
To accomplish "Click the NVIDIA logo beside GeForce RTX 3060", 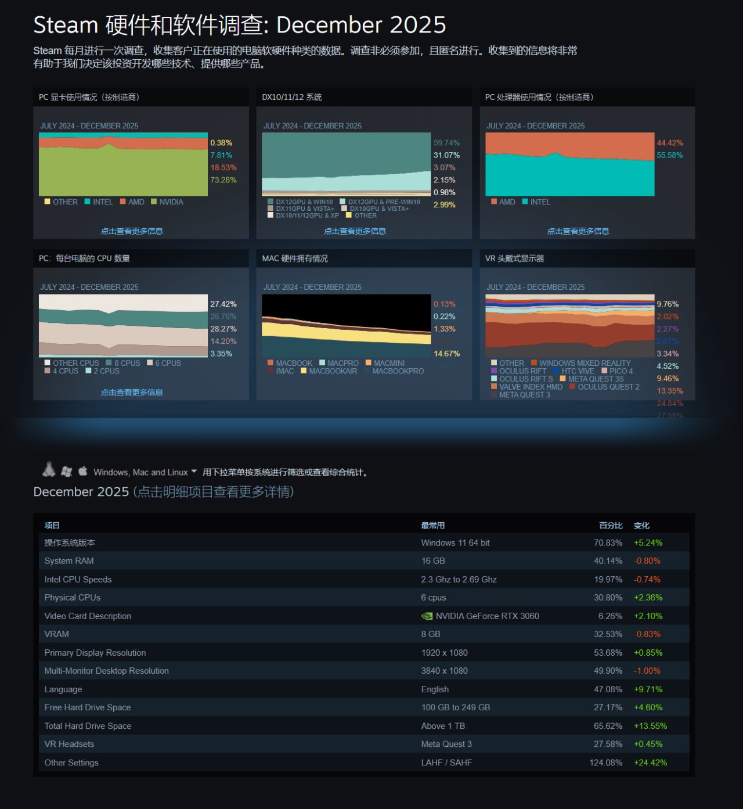I will pos(427,616).
